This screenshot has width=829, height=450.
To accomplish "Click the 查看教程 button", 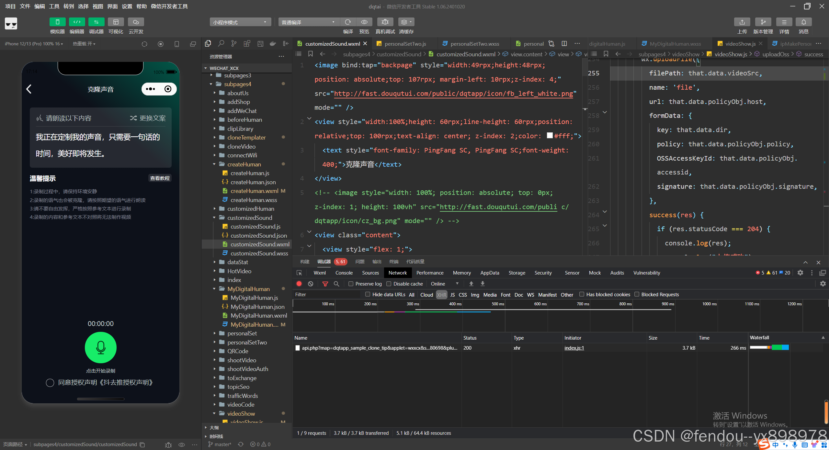I will pos(160,178).
